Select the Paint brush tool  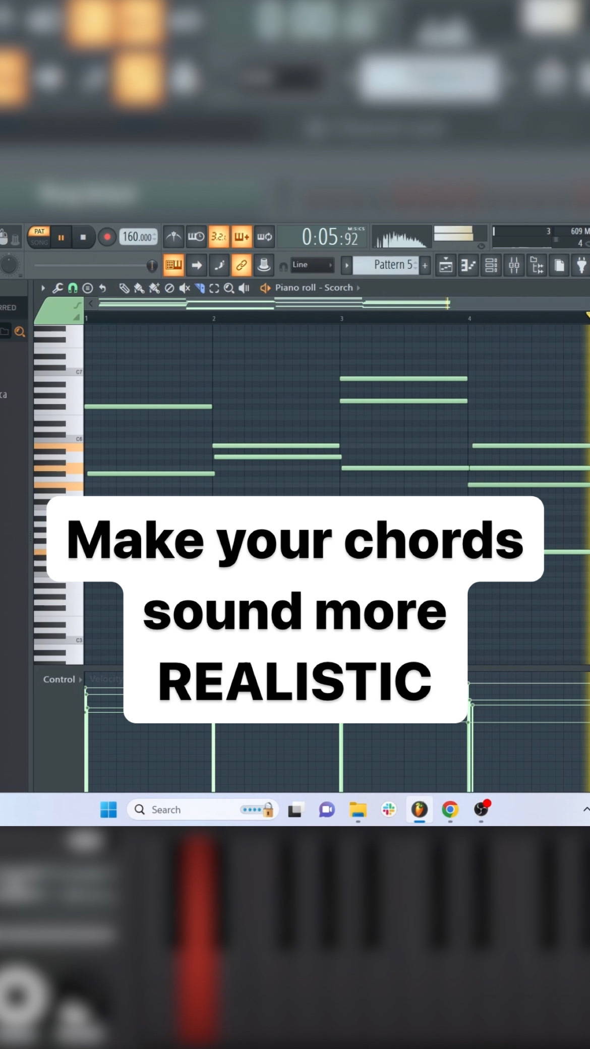coord(139,288)
